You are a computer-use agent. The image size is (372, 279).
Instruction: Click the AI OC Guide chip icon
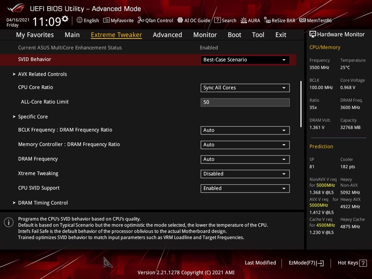pyautogui.click(x=180, y=20)
